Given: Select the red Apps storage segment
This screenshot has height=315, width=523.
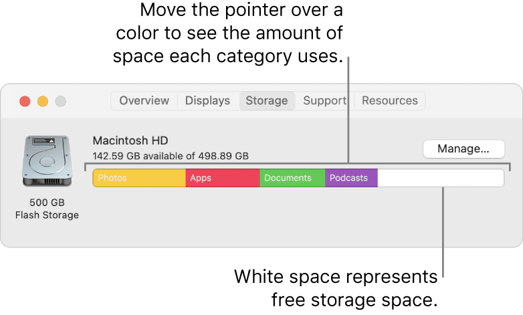Looking at the screenshot, I should click(222, 178).
